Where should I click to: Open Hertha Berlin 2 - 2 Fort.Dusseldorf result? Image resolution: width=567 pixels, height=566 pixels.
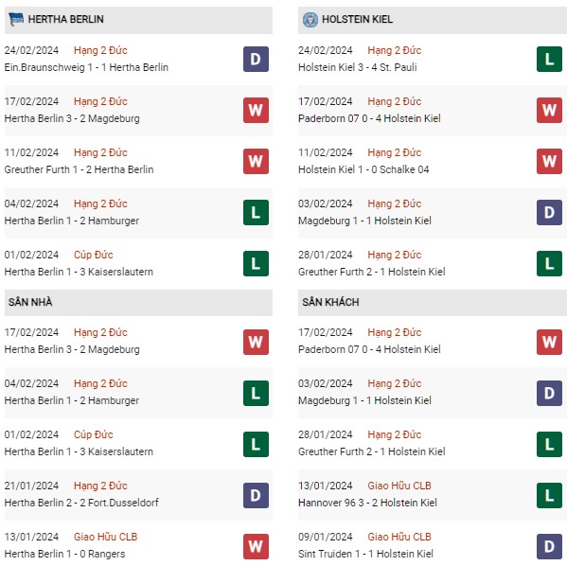[81, 503]
